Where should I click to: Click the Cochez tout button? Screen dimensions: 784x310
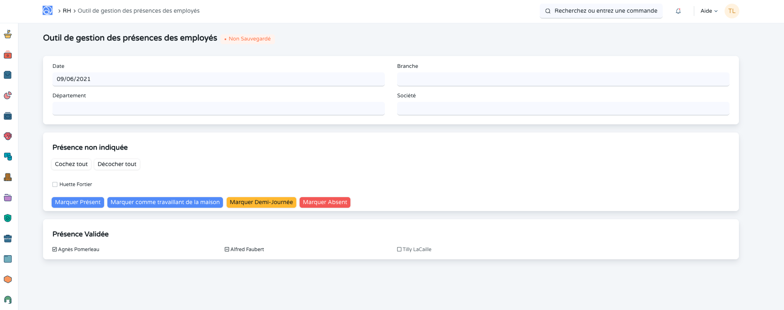point(71,164)
